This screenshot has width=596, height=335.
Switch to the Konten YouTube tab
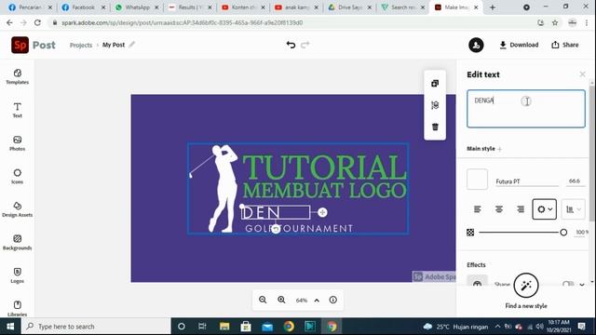point(243,7)
